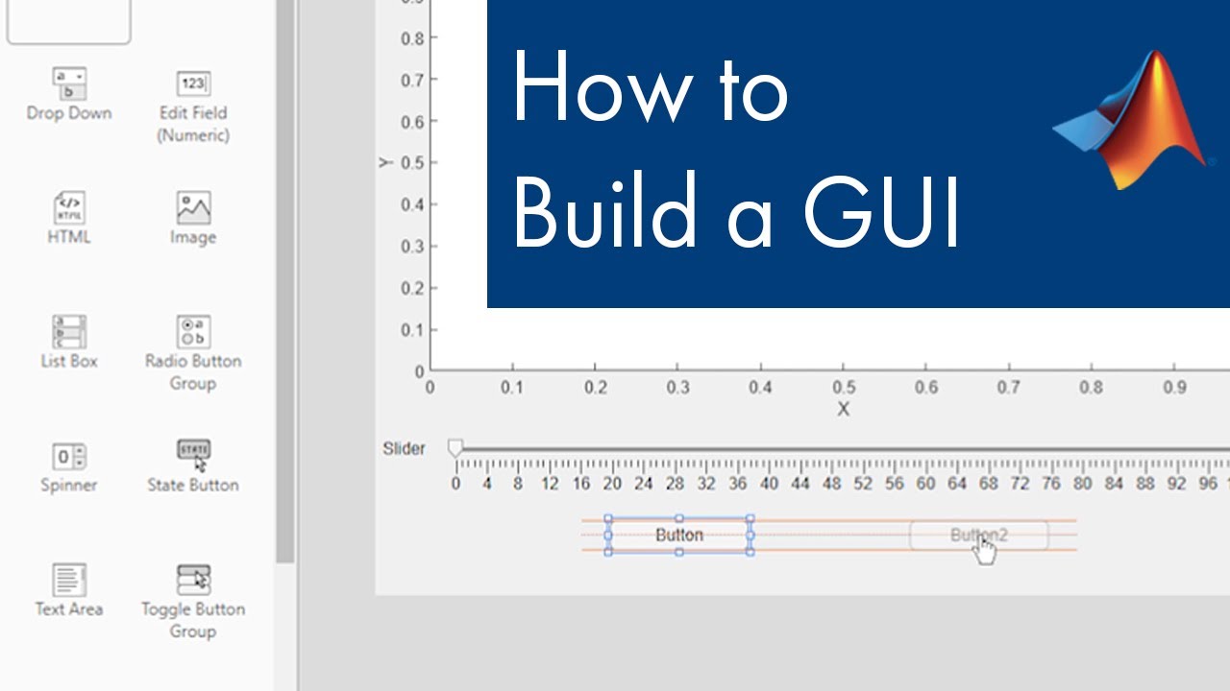Select the Button on the canvas

[x=679, y=535]
